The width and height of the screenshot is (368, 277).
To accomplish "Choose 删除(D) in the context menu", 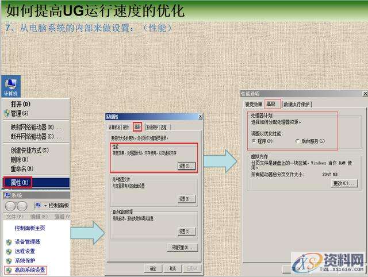I will point(36,160).
